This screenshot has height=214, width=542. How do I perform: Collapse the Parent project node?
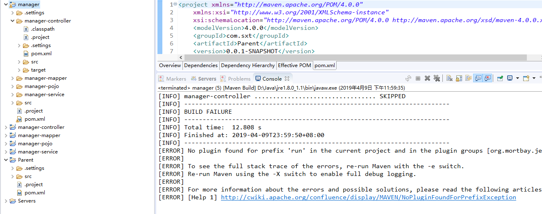coord(5,160)
